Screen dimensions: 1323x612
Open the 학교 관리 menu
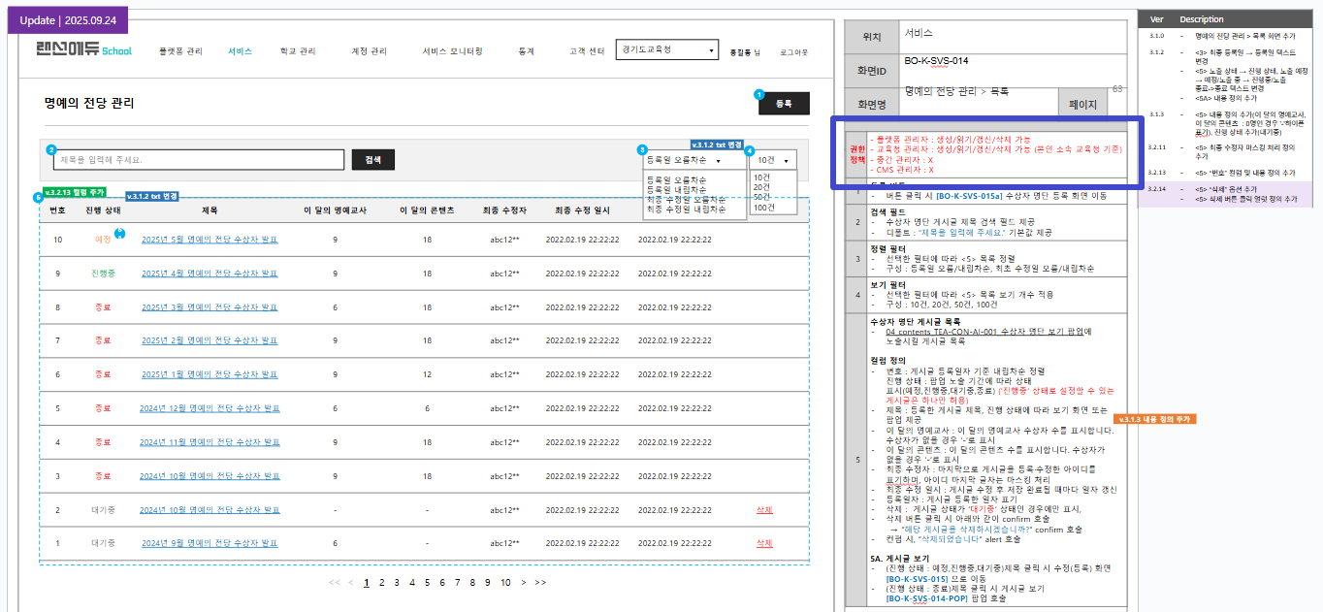[x=298, y=51]
